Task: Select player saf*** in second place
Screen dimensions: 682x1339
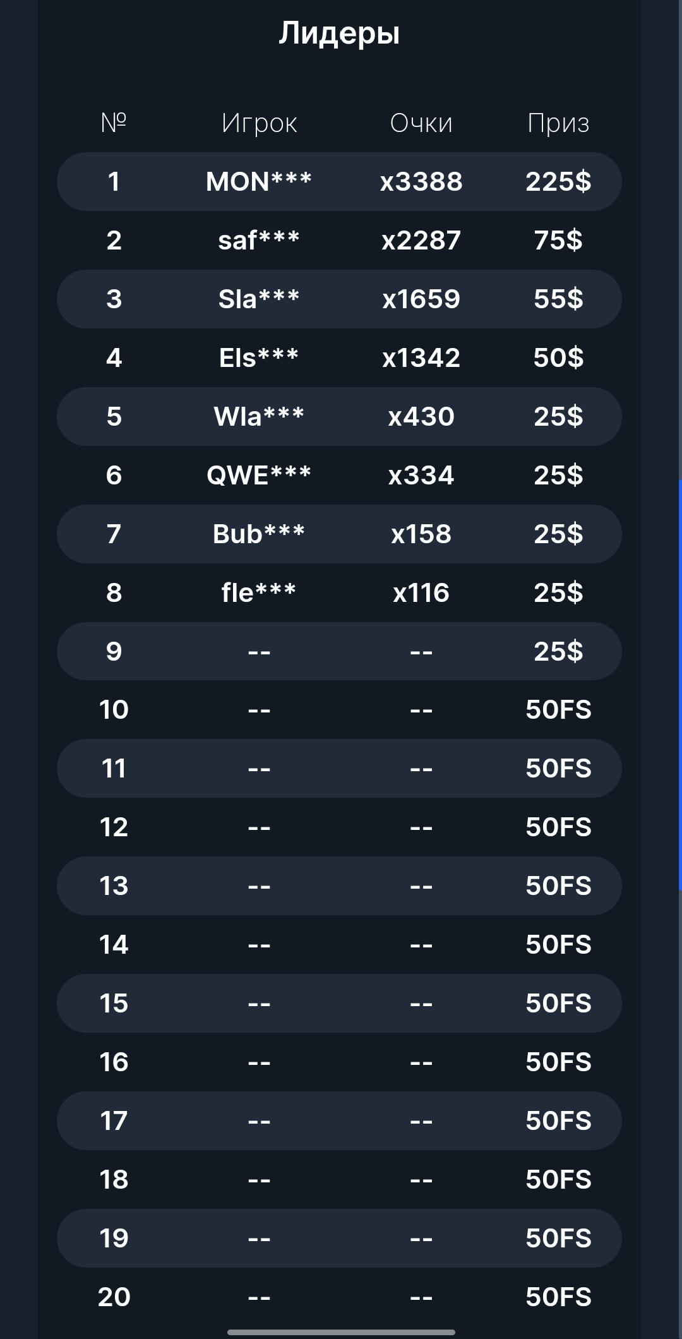Action: pos(259,241)
